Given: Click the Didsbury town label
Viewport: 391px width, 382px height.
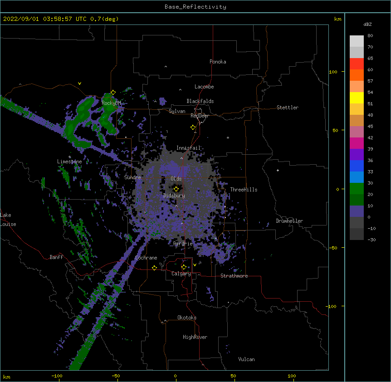Looking at the screenshot, I should coord(174,196).
